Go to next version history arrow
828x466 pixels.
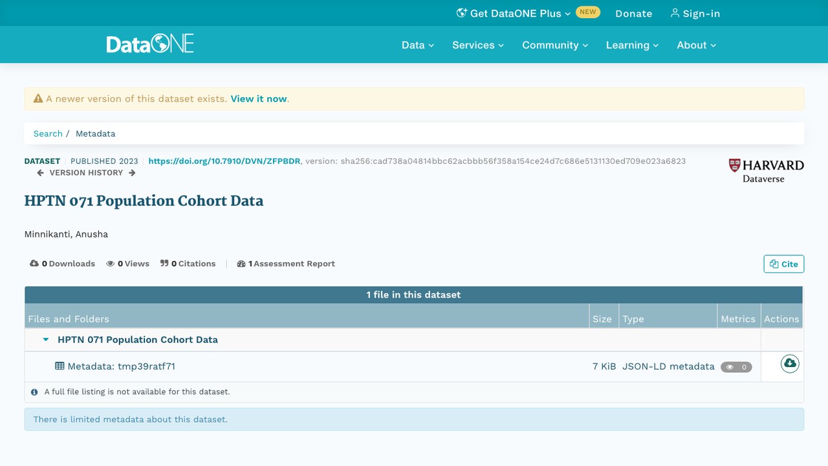pyautogui.click(x=132, y=173)
